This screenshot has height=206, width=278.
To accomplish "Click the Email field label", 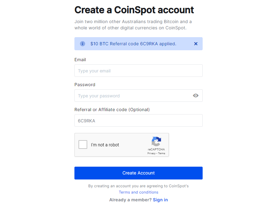I will (80, 60).
